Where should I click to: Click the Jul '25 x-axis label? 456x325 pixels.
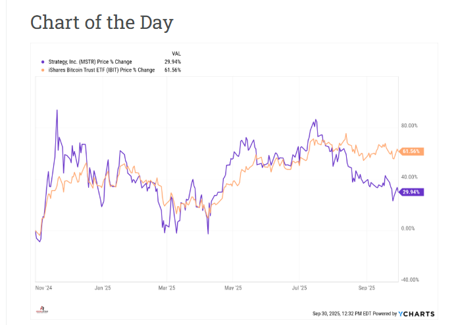point(299,288)
